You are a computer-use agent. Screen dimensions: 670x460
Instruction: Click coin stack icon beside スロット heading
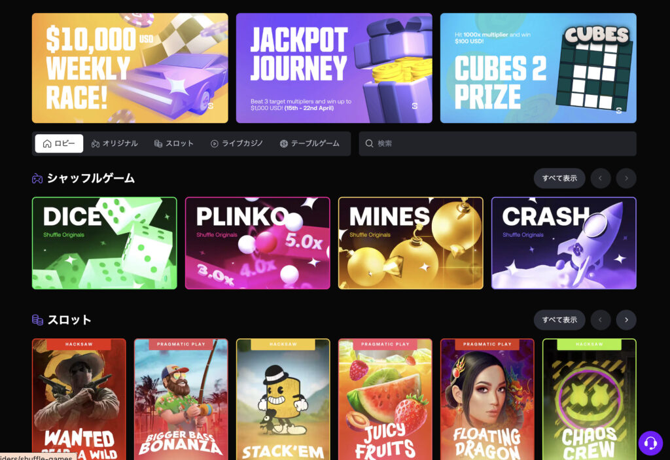(x=37, y=320)
